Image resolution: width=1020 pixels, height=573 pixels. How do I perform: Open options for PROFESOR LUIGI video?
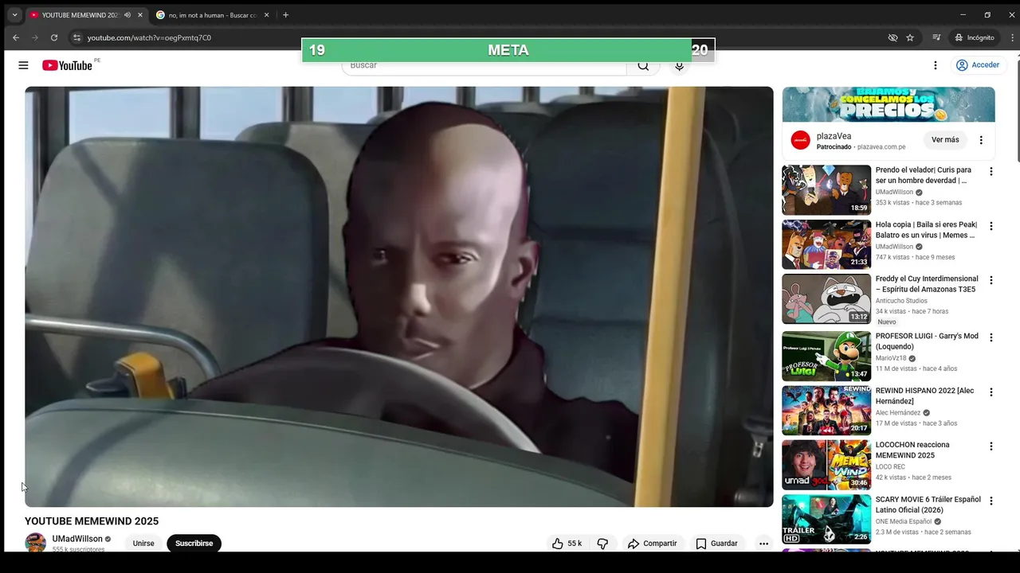pyautogui.click(x=991, y=337)
